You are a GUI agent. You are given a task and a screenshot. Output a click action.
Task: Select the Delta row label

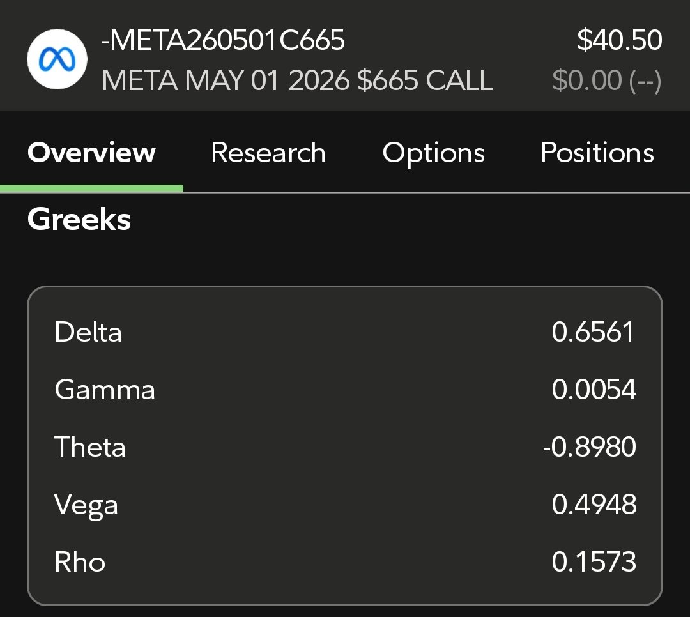click(88, 332)
